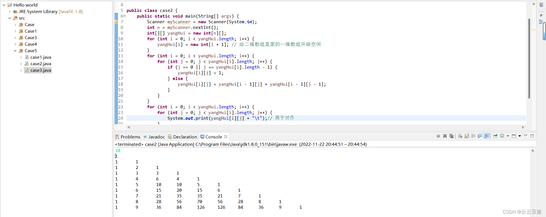Open the Display Selected Console dropdown arrow
This screenshot has height=217, width=546.
[508, 136]
